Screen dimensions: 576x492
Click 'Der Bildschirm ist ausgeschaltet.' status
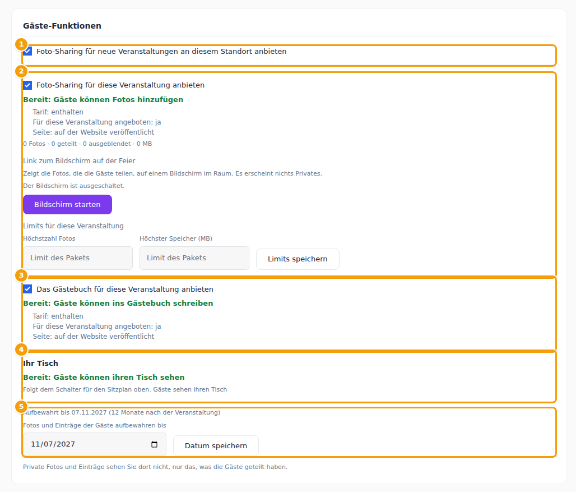coord(74,186)
